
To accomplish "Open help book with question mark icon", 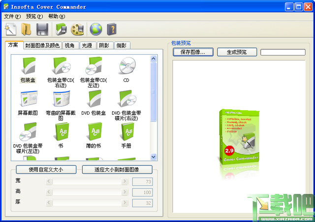I will (x=112, y=30).
